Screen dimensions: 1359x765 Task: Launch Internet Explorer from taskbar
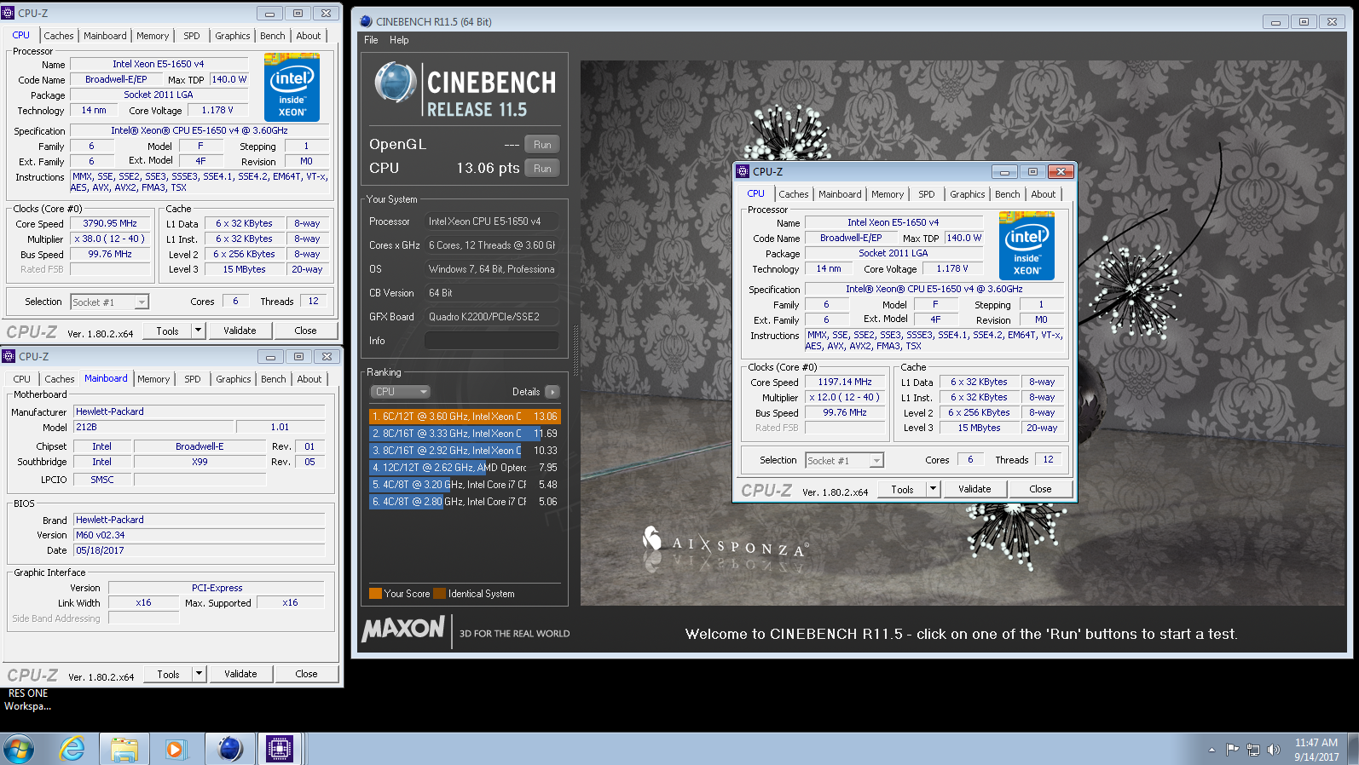click(x=72, y=749)
